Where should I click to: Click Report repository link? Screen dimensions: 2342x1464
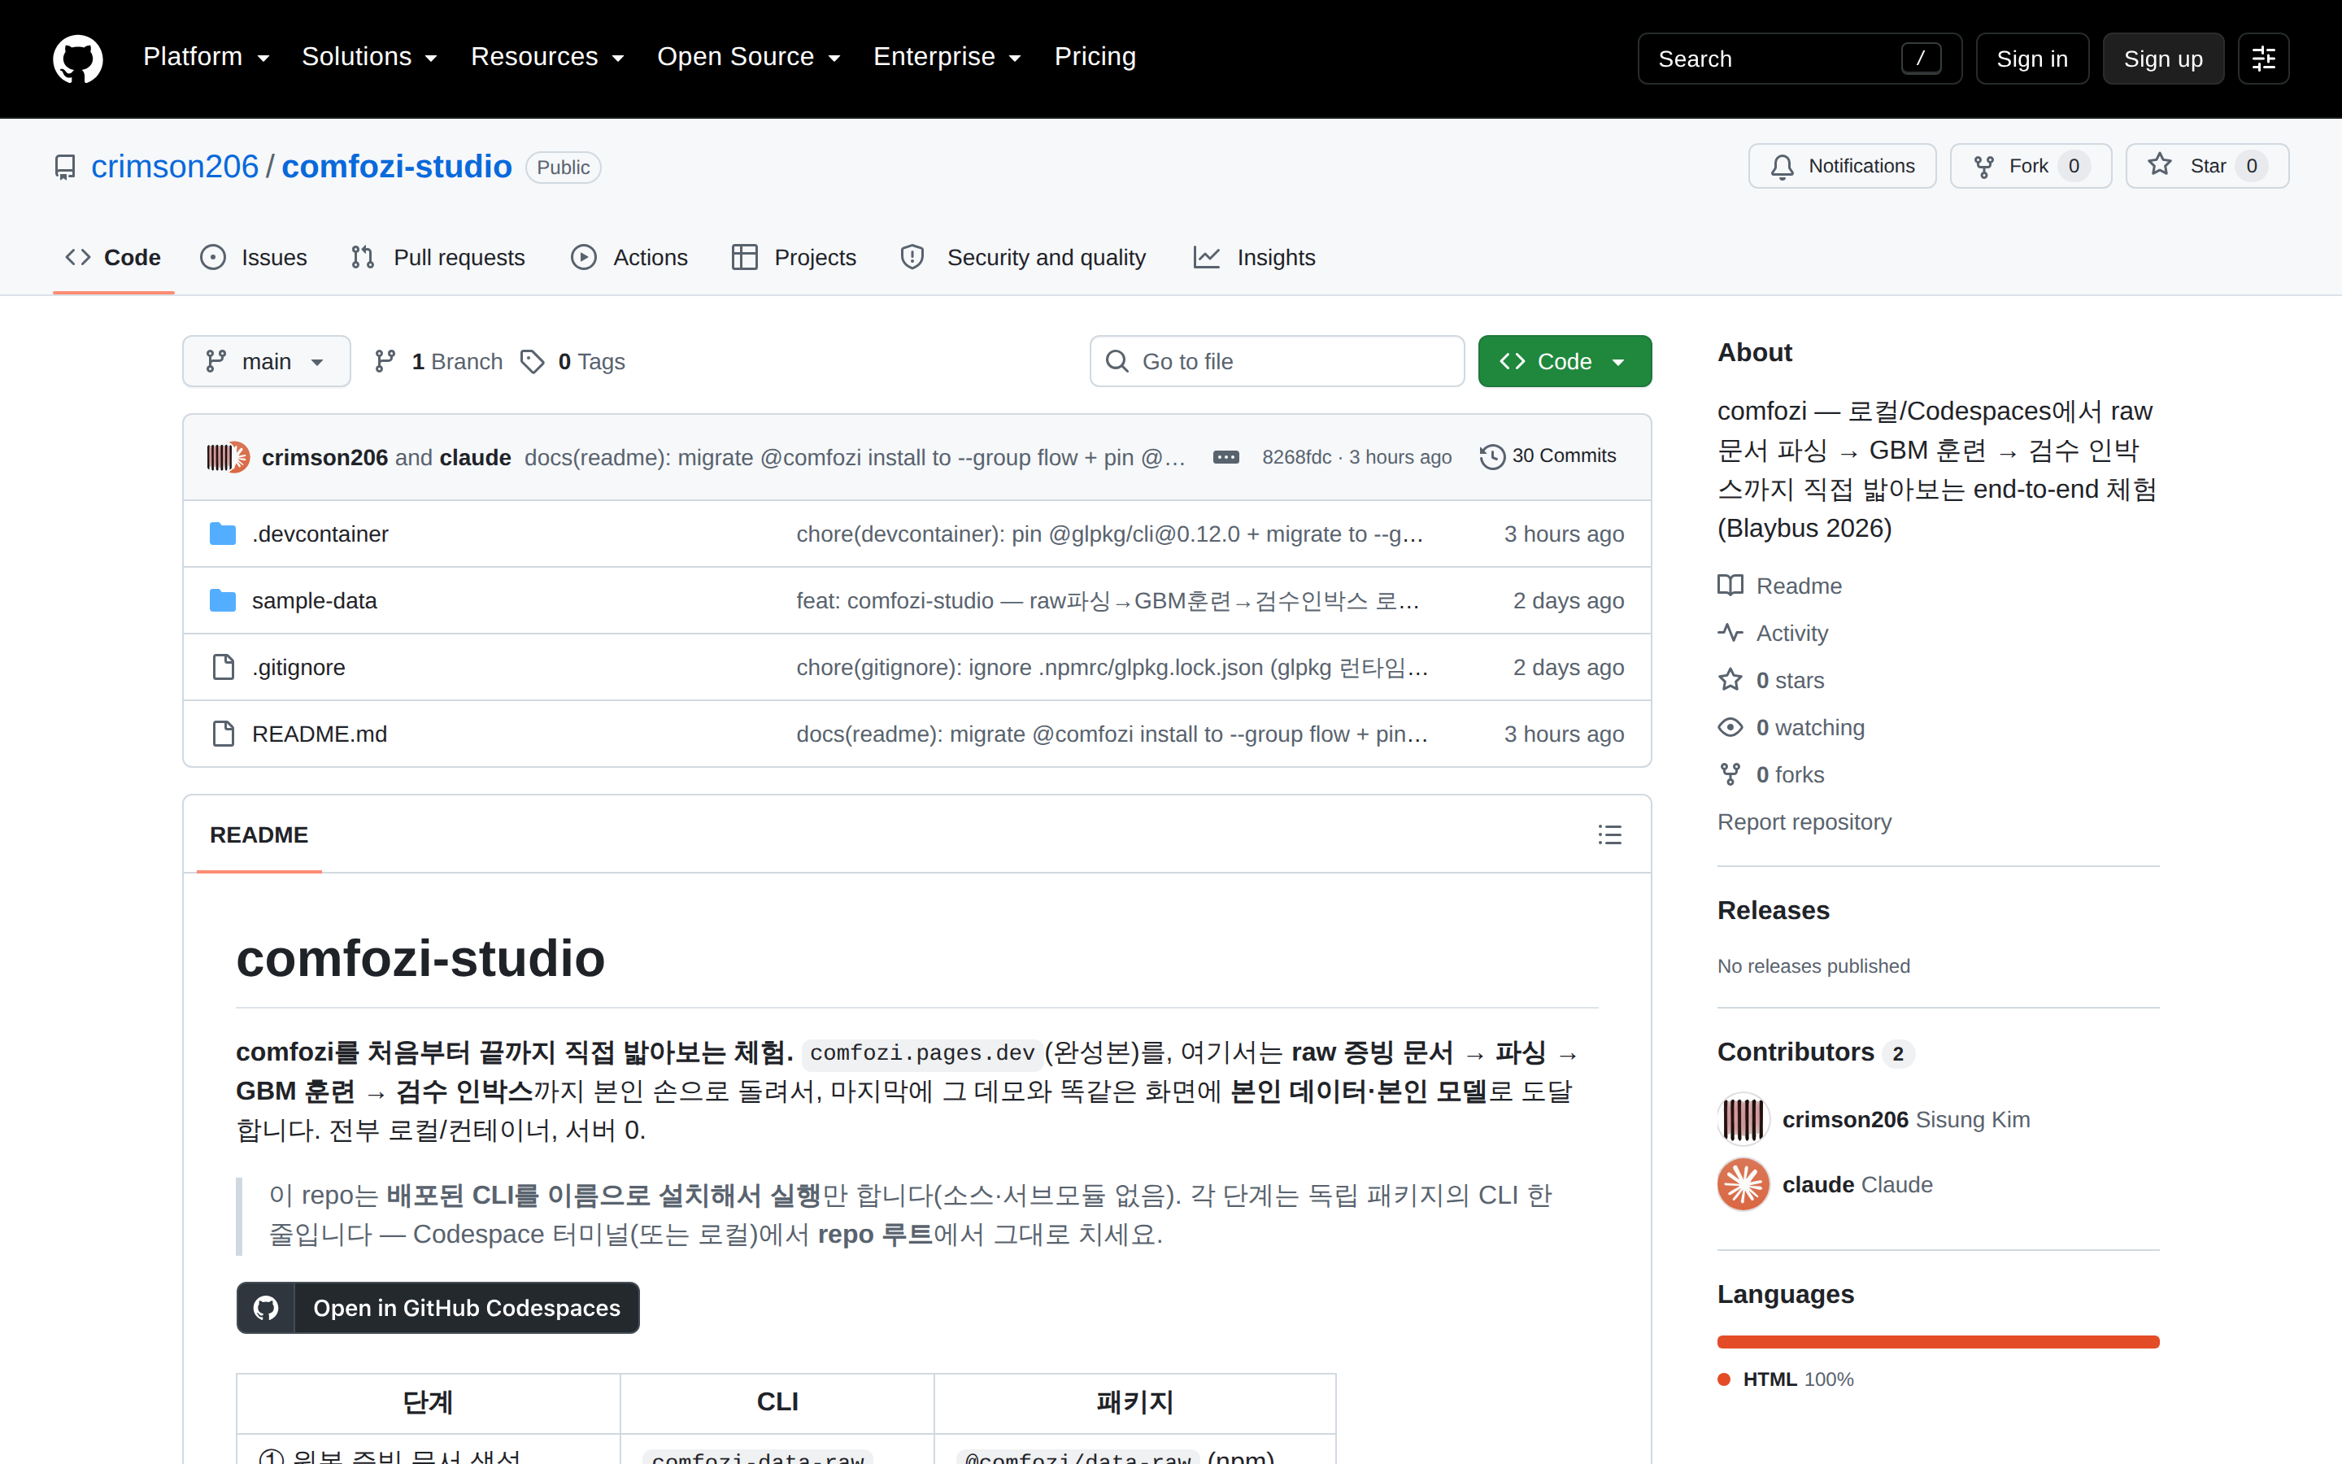1804,822
